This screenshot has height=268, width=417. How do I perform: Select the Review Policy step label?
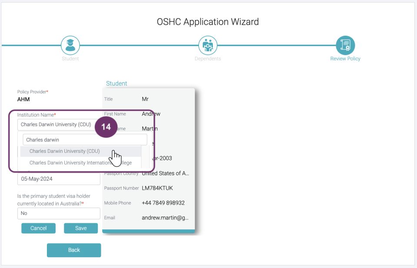click(x=345, y=59)
